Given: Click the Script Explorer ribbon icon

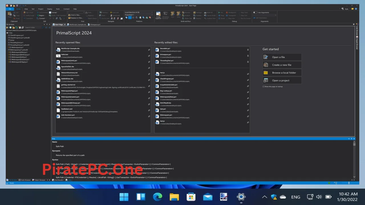Looking at the screenshot, I should click(158, 15).
